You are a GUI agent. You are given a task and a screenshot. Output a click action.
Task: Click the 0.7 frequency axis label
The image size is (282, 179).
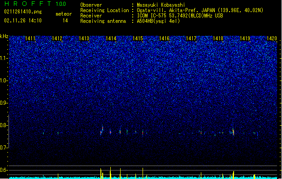(x=4, y=148)
